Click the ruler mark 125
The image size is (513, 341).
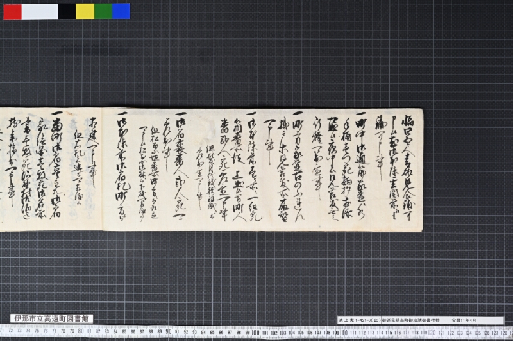(477, 333)
